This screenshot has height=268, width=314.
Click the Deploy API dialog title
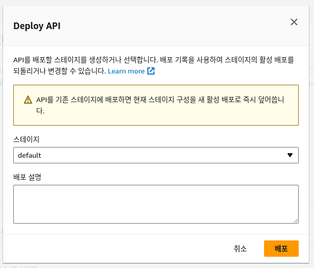coord(37,26)
